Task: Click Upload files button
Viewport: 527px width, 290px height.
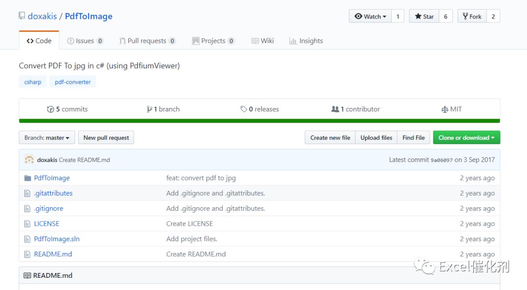Action: [376, 137]
